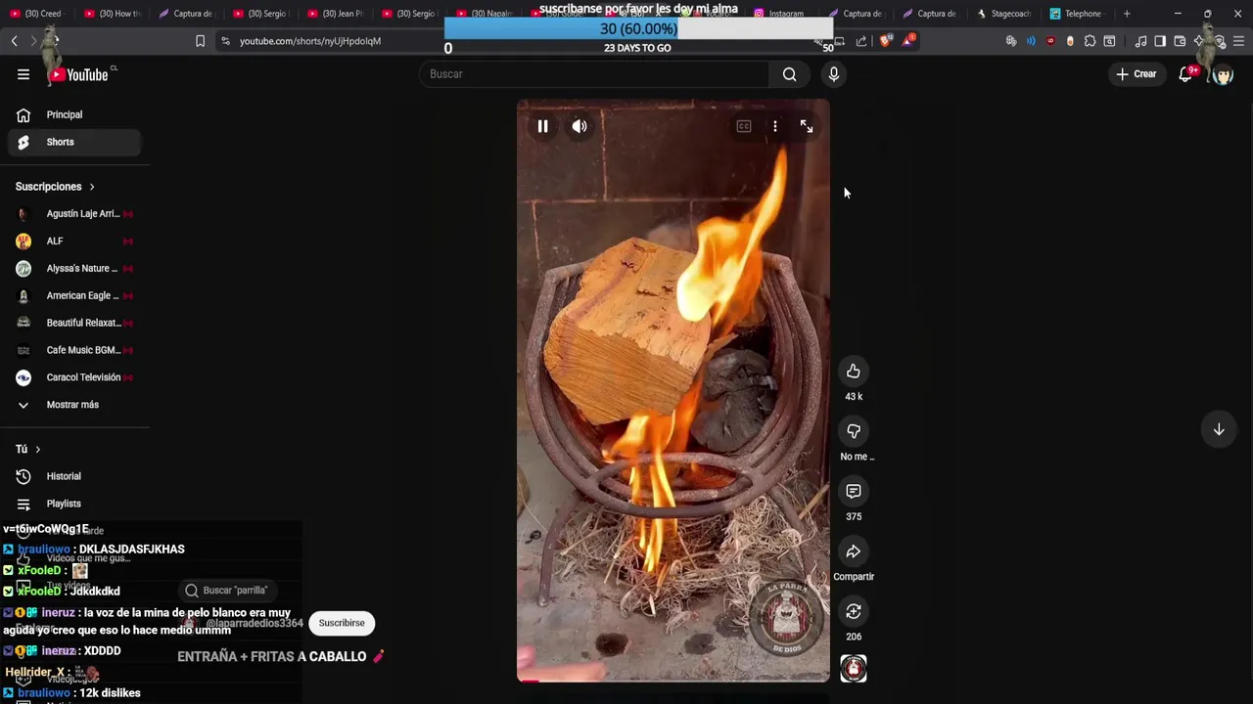Open the Short's sound source thumbnail
The height and width of the screenshot is (704, 1253).
(x=854, y=669)
